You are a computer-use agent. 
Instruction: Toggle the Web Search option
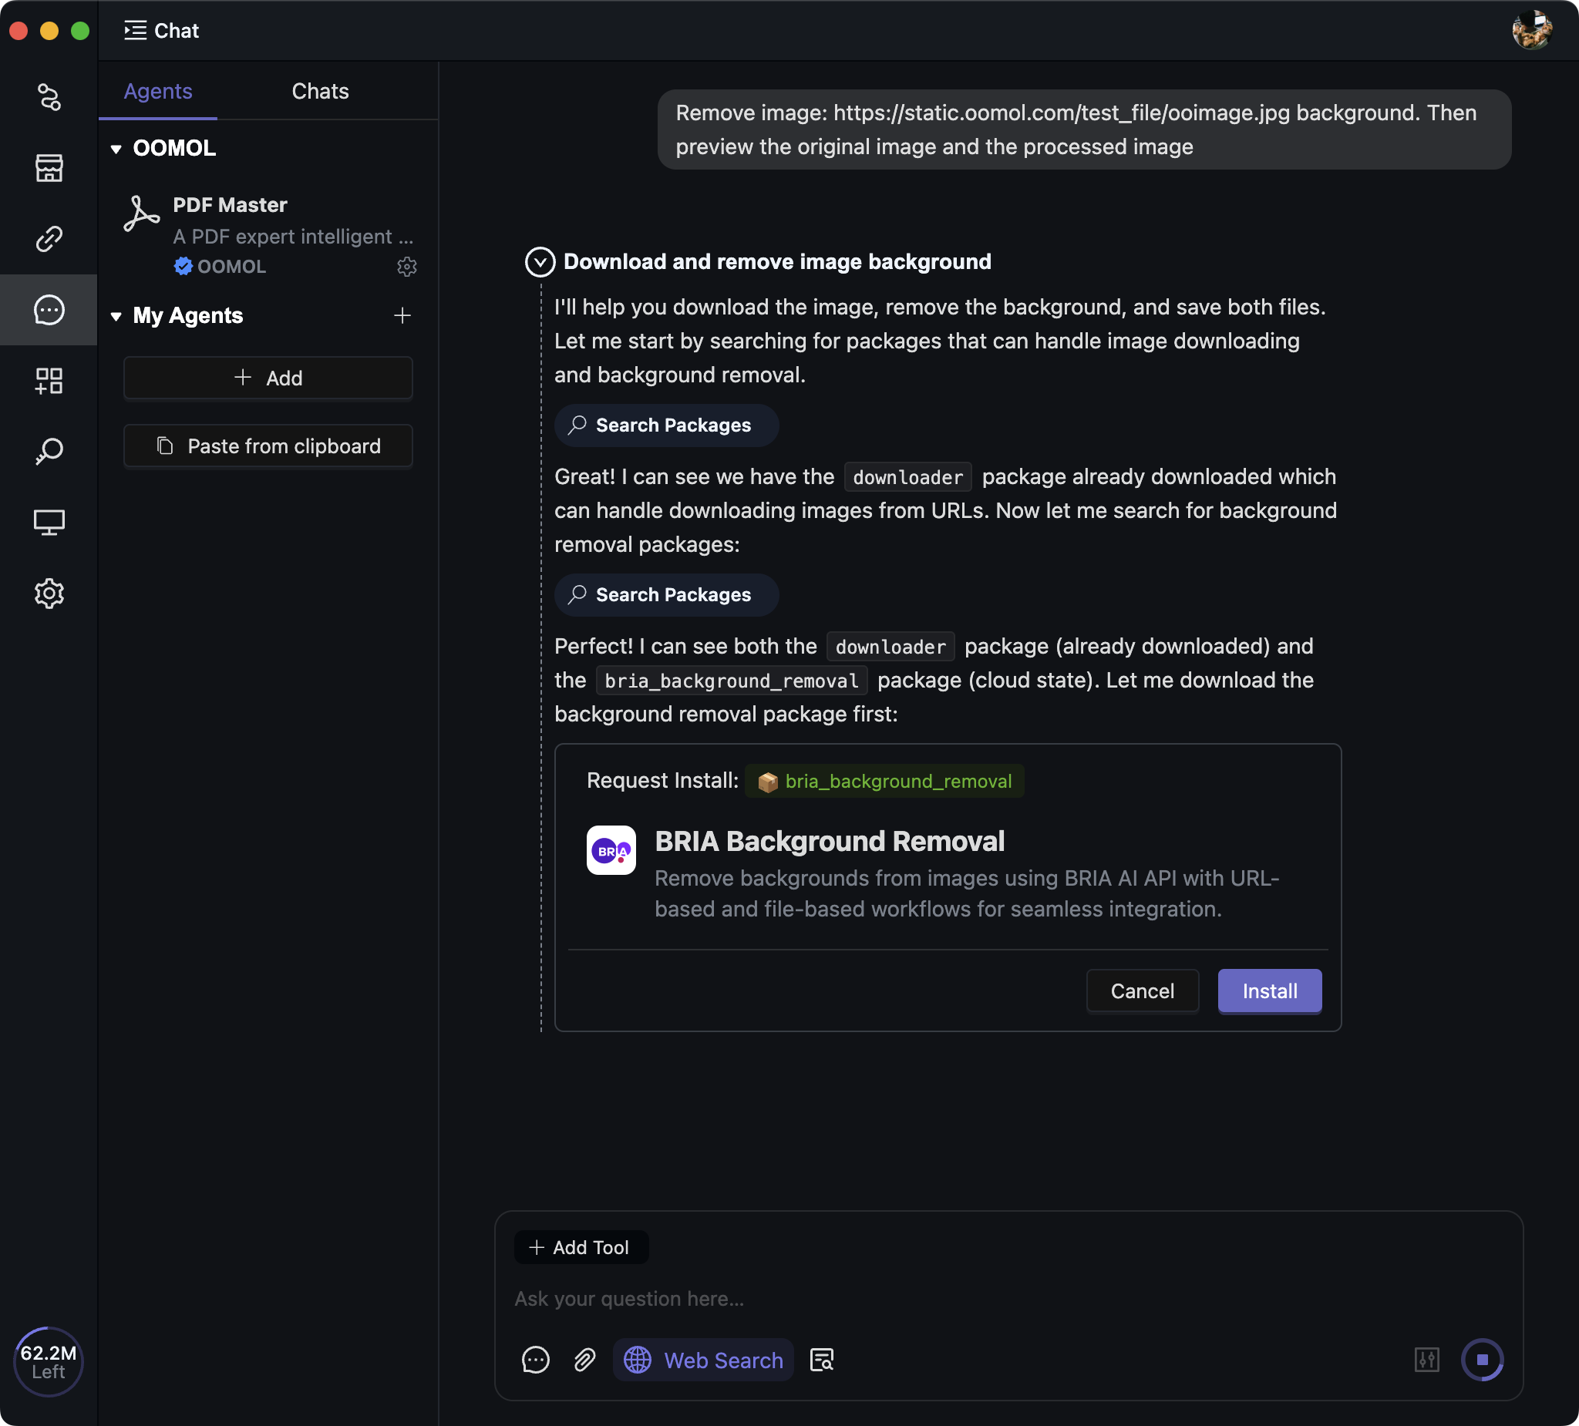703,1360
